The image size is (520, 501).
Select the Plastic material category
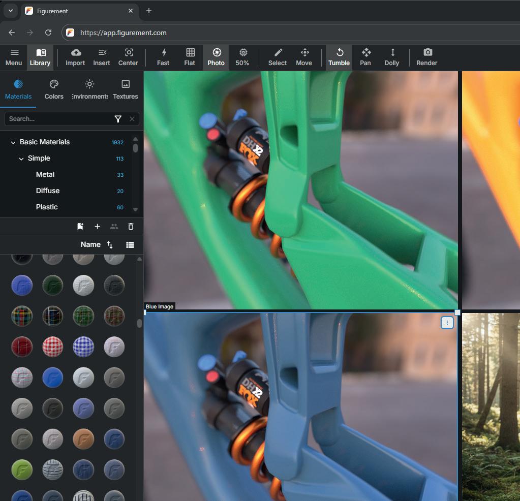[x=47, y=207]
